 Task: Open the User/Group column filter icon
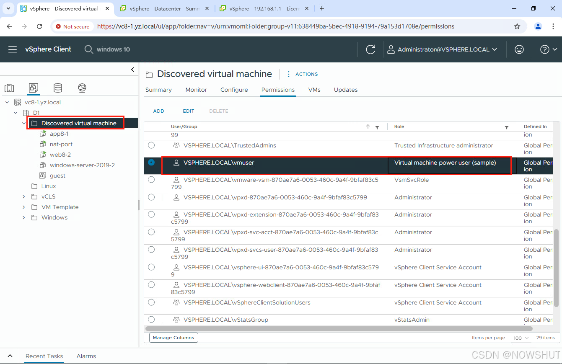(x=377, y=127)
